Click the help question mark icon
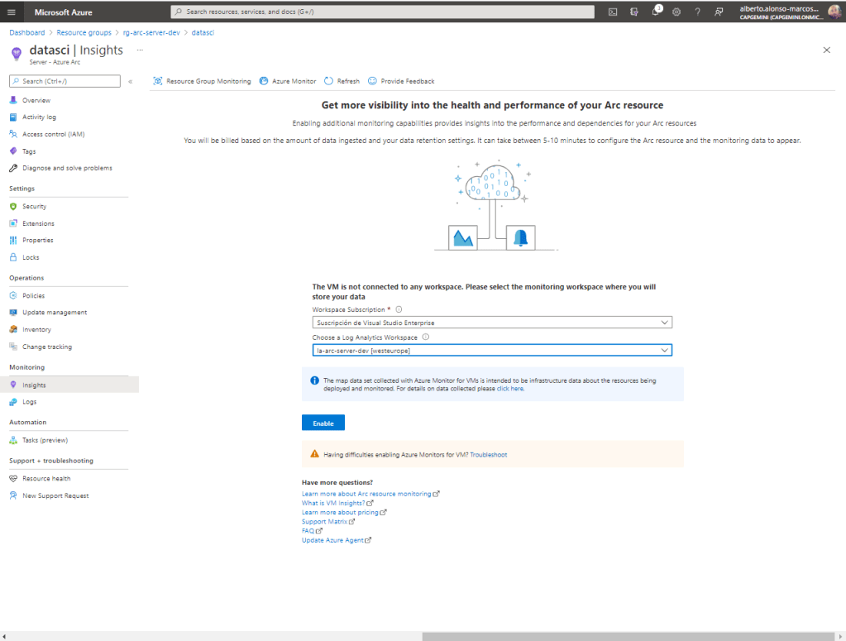The height and width of the screenshot is (641, 846). (x=698, y=12)
